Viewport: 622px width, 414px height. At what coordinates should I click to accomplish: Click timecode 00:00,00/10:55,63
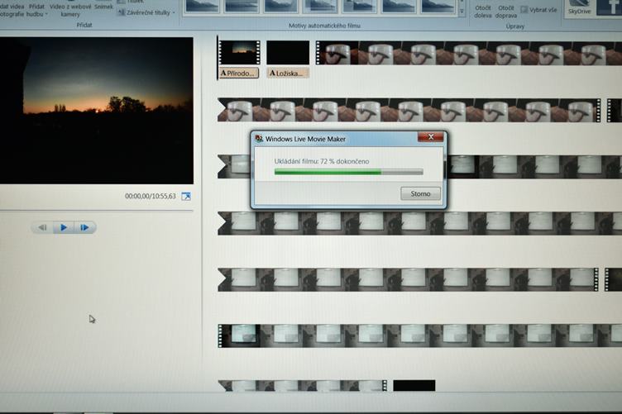(151, 196)
